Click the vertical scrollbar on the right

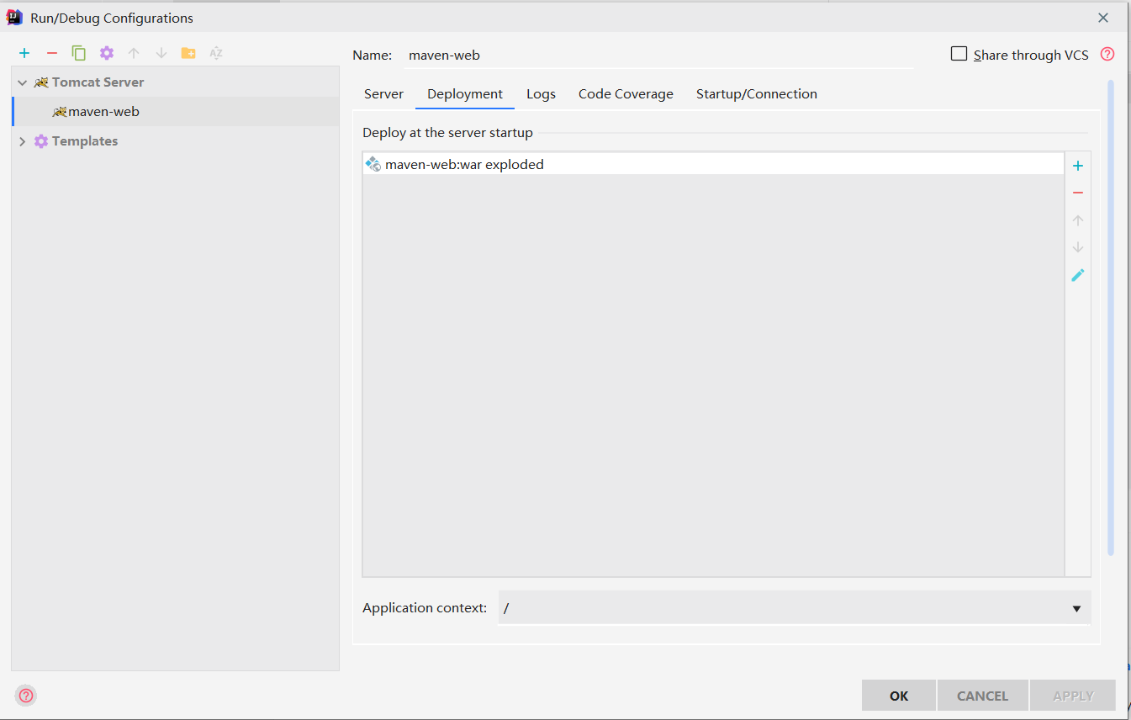[1111, 318]
